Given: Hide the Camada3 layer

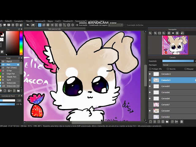Looking at the screenshot, I should 150,80.
